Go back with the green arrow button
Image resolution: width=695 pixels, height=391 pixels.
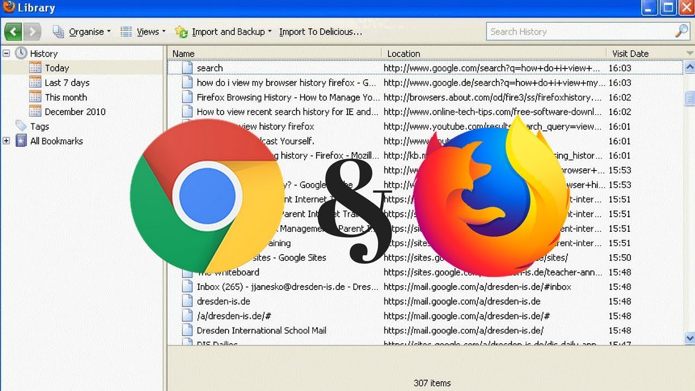pyautogui.click(x=14, y=31)
